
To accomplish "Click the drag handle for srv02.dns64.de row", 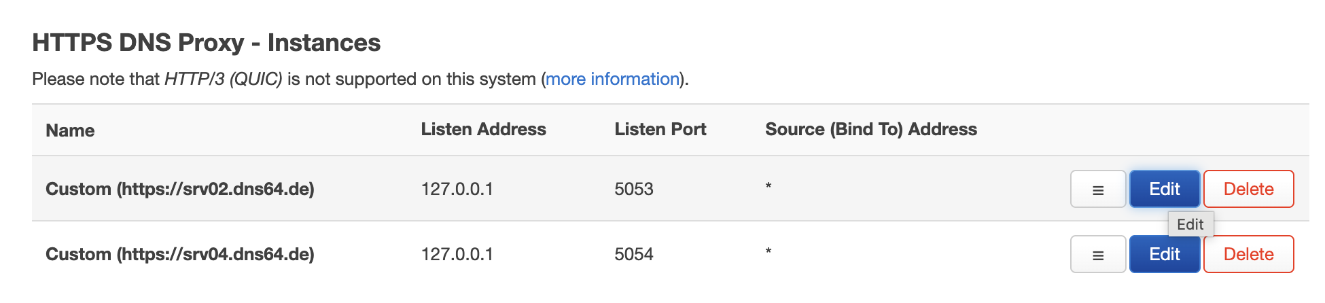I will [1097, 189].
